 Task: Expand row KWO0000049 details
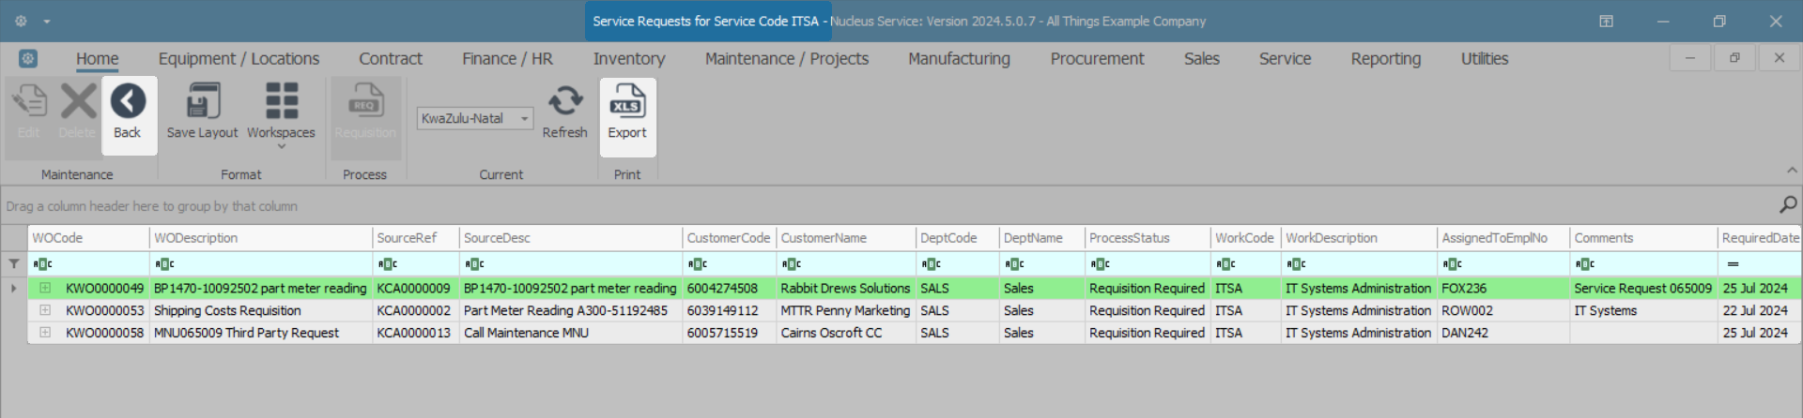point(45,288)
